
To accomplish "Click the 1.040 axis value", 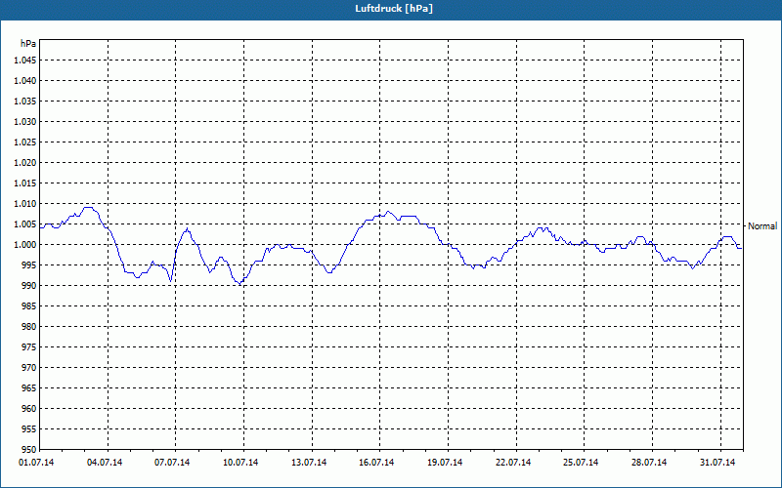I will click(x=25, y=81).
